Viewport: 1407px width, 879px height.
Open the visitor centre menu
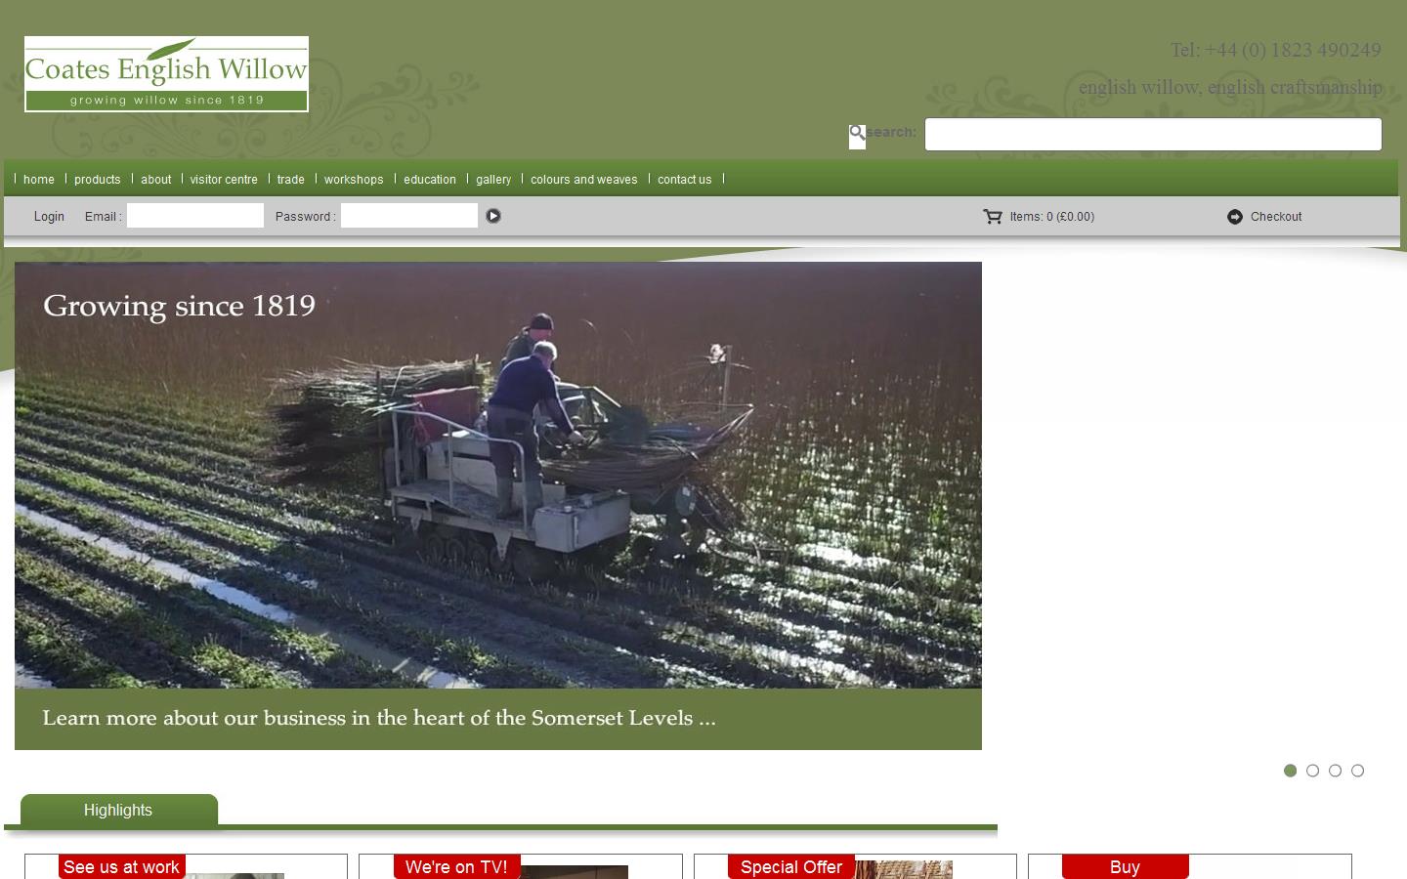224,180
